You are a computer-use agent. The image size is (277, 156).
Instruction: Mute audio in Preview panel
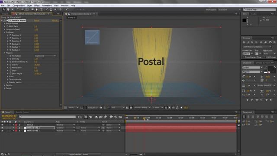tap(265, 42)
